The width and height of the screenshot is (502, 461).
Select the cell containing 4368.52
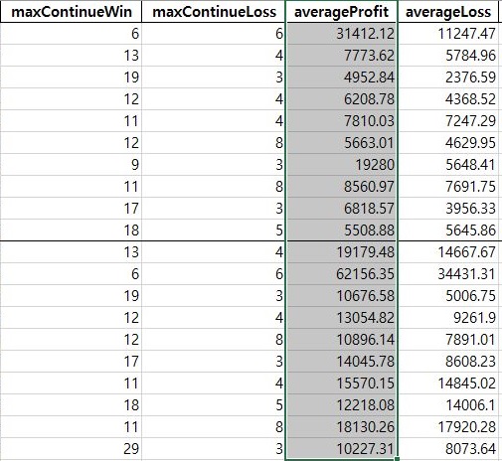pyautogui.click(x=448, y=99)
